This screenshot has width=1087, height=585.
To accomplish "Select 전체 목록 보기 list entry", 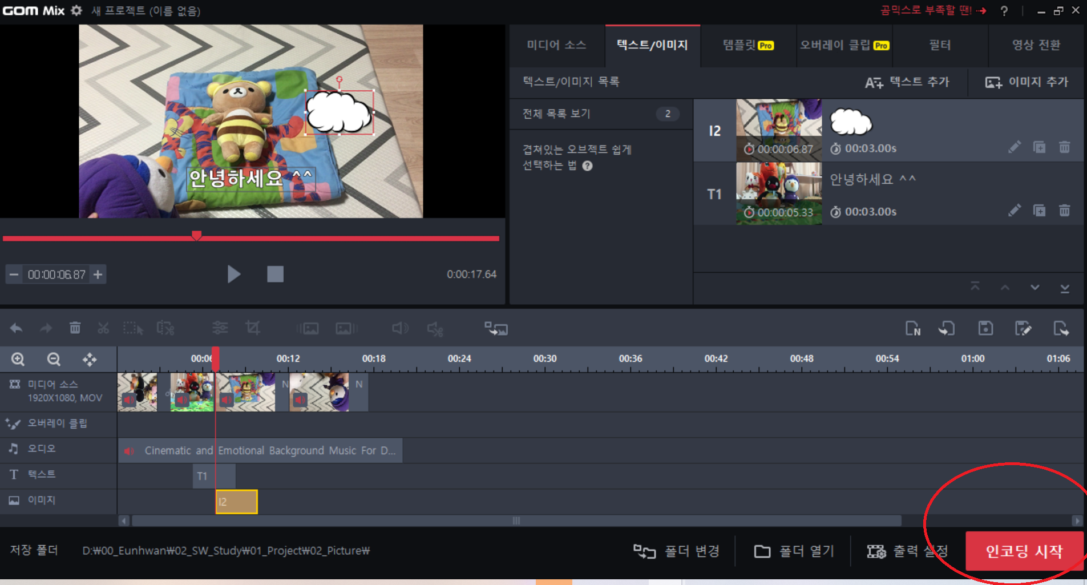I will [x=601, y=114].
